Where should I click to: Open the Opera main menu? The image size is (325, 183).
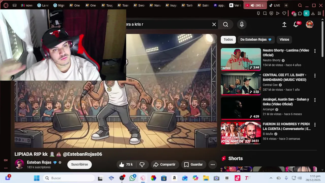[x=6, y=5]
